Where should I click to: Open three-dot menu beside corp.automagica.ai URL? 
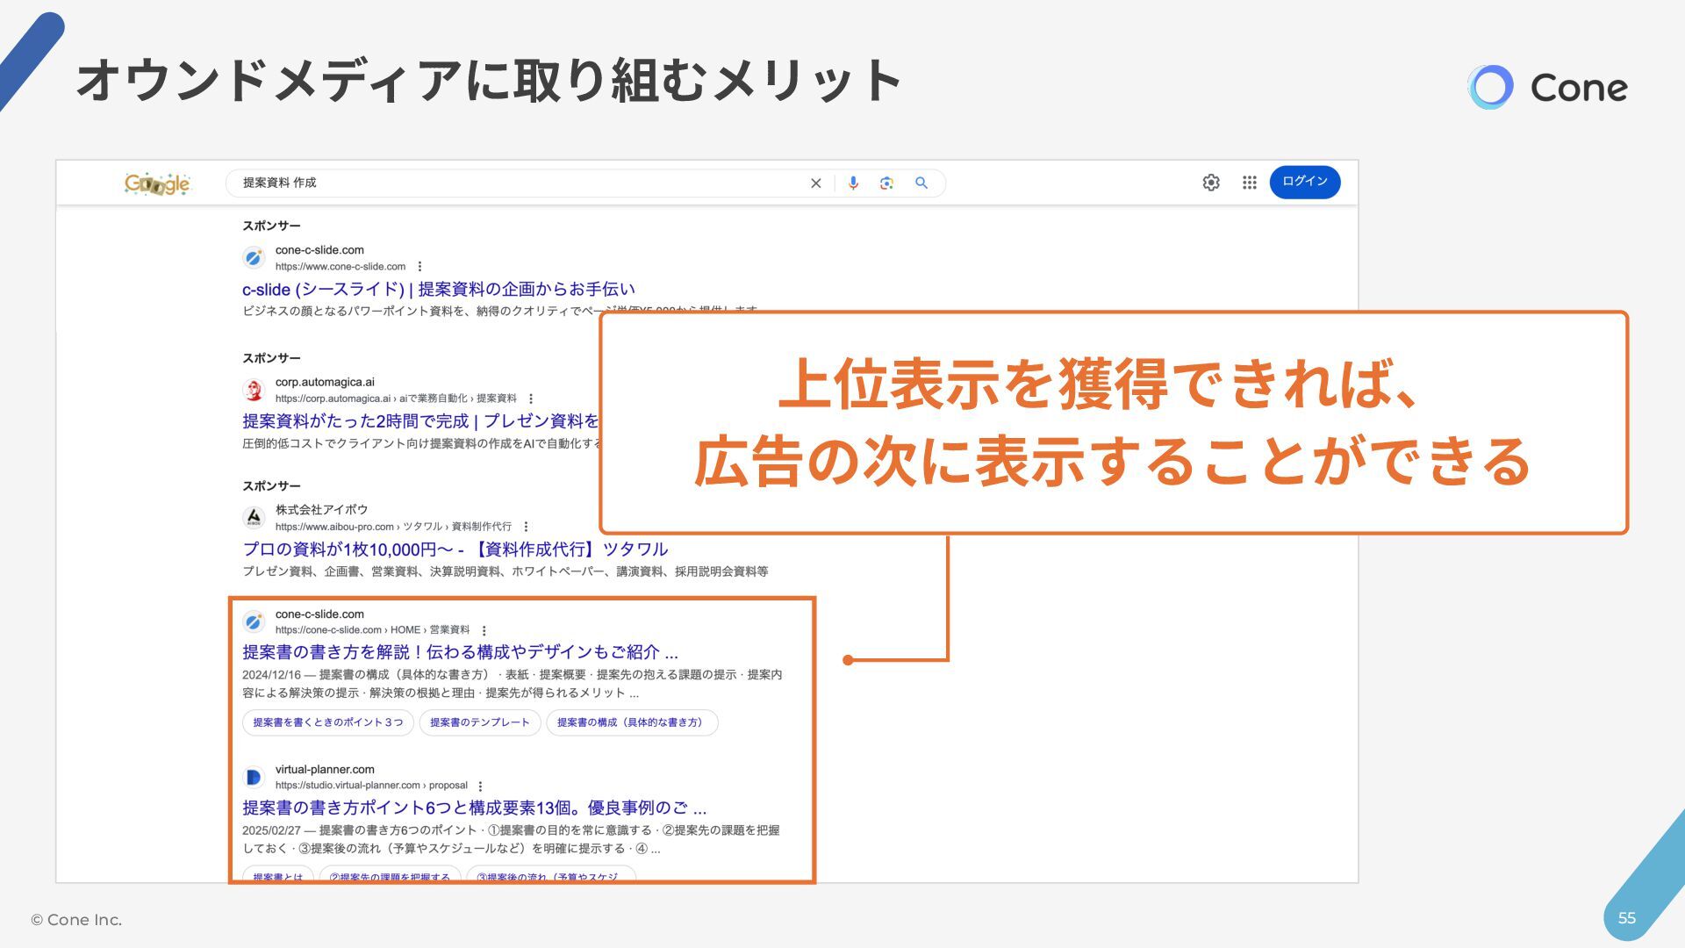(531, 399)
